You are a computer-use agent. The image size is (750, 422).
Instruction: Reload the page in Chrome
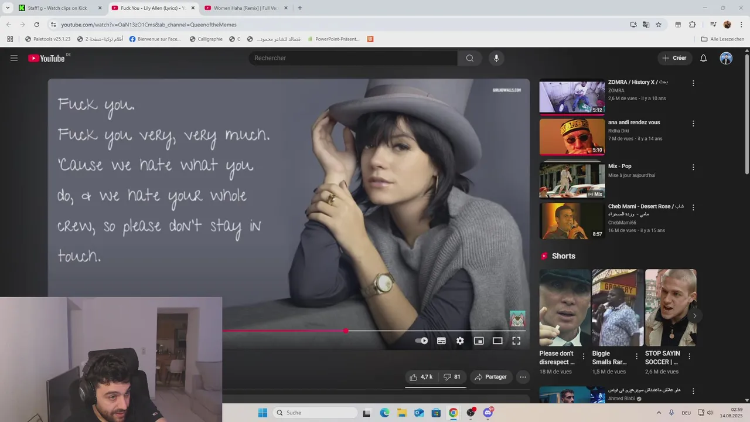(36, 25)
